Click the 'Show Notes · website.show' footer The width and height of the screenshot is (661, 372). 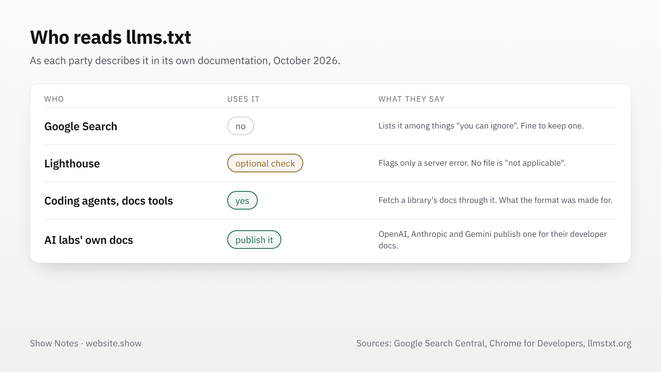[x=86, y=343]
